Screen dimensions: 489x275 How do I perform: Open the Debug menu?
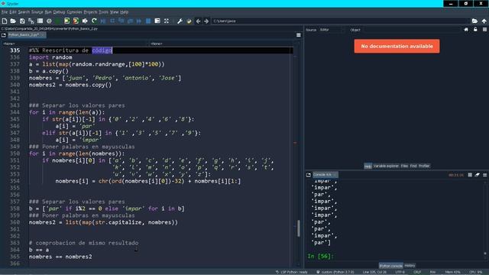[x=59, y=12]
